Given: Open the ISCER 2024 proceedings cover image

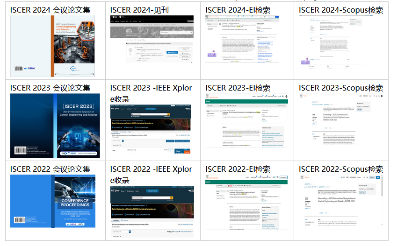Looking at the screenshot, I should click(52, 46).
